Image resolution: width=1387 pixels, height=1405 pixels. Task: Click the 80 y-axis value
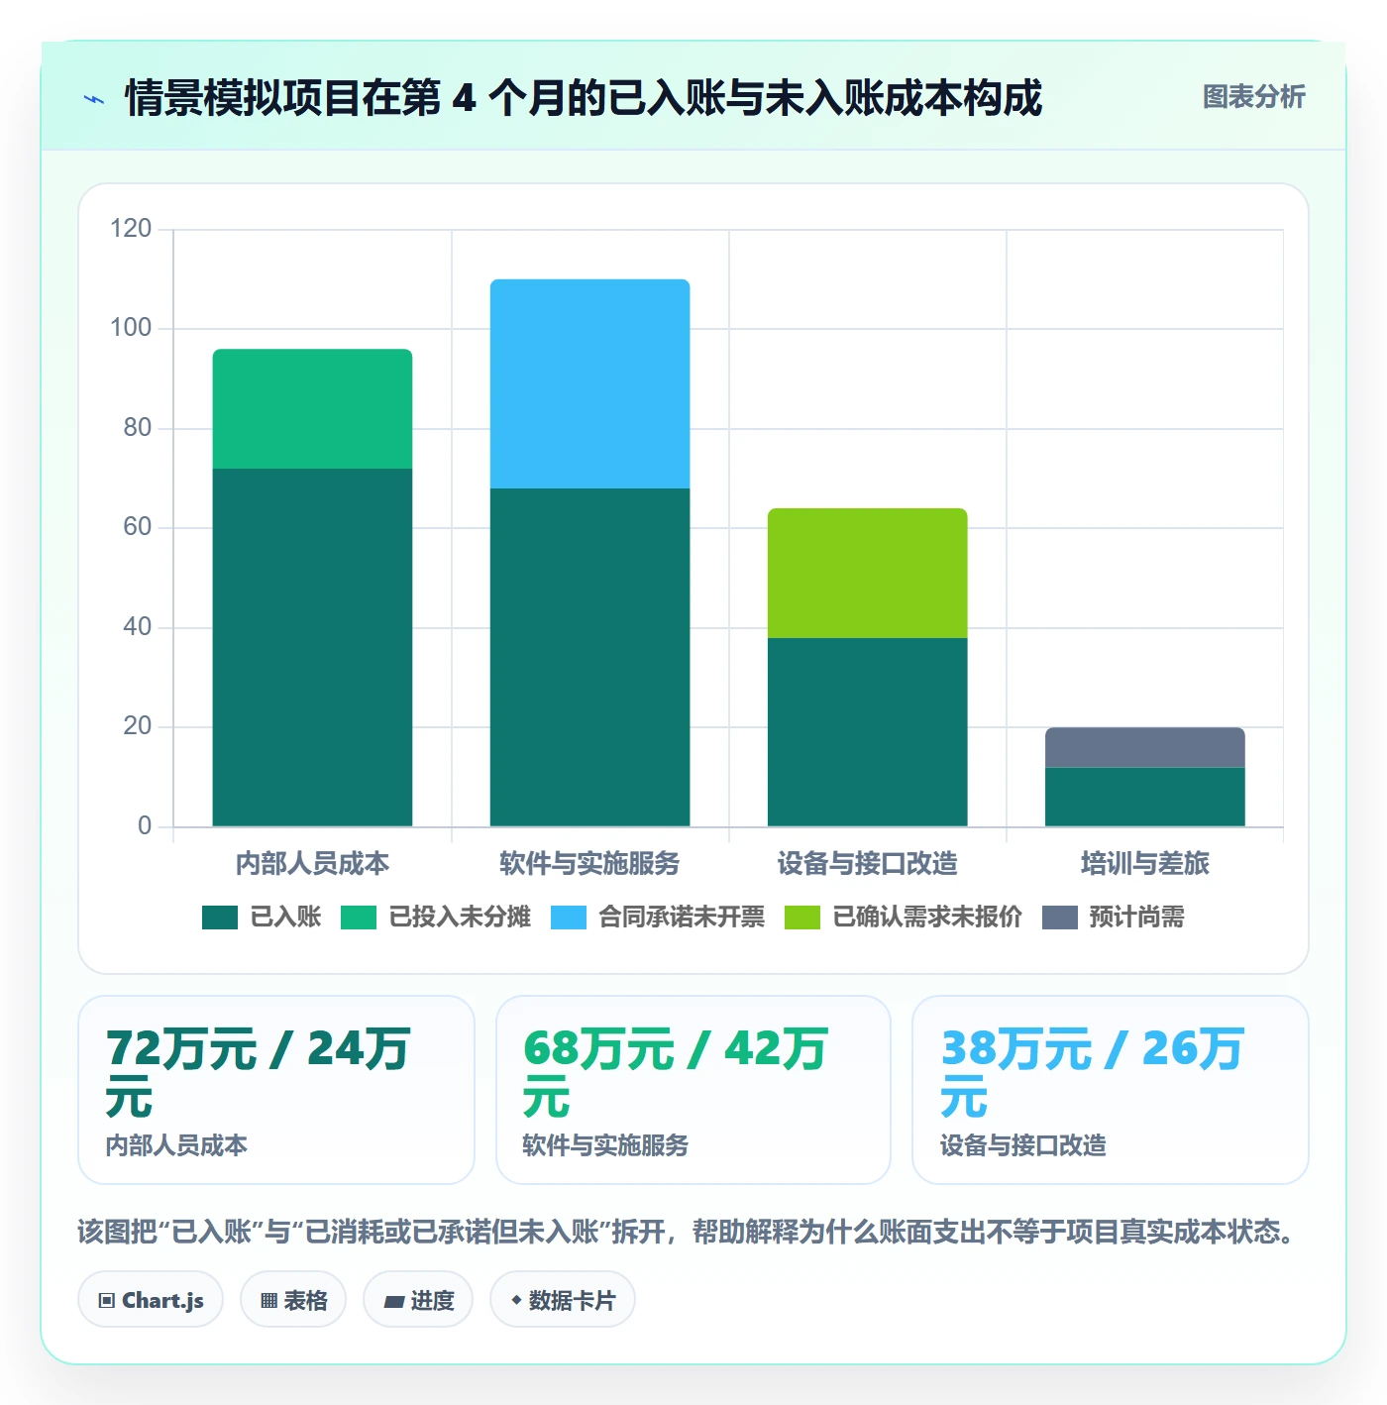pyautogui.click(x=138, y=428)
